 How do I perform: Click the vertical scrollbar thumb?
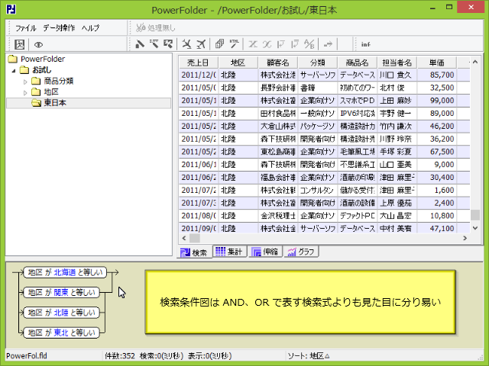coord(475,215)
